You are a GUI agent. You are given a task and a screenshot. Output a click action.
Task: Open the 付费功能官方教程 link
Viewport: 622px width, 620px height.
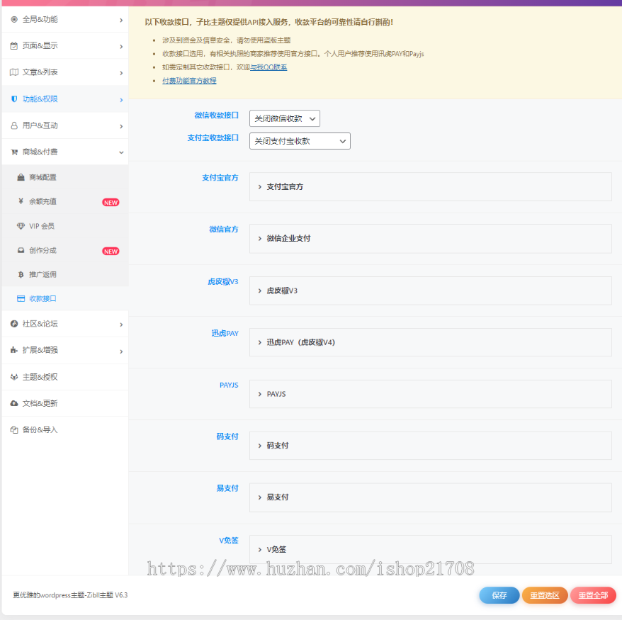tap(189, 81)
